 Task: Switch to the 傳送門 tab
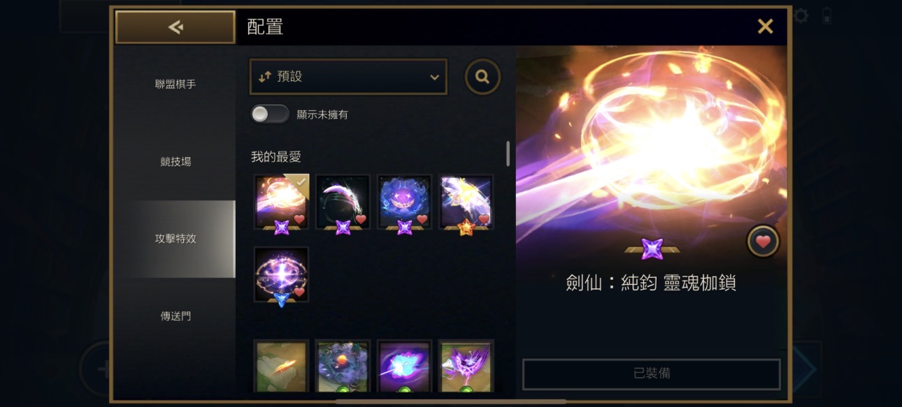click(176, 316)
